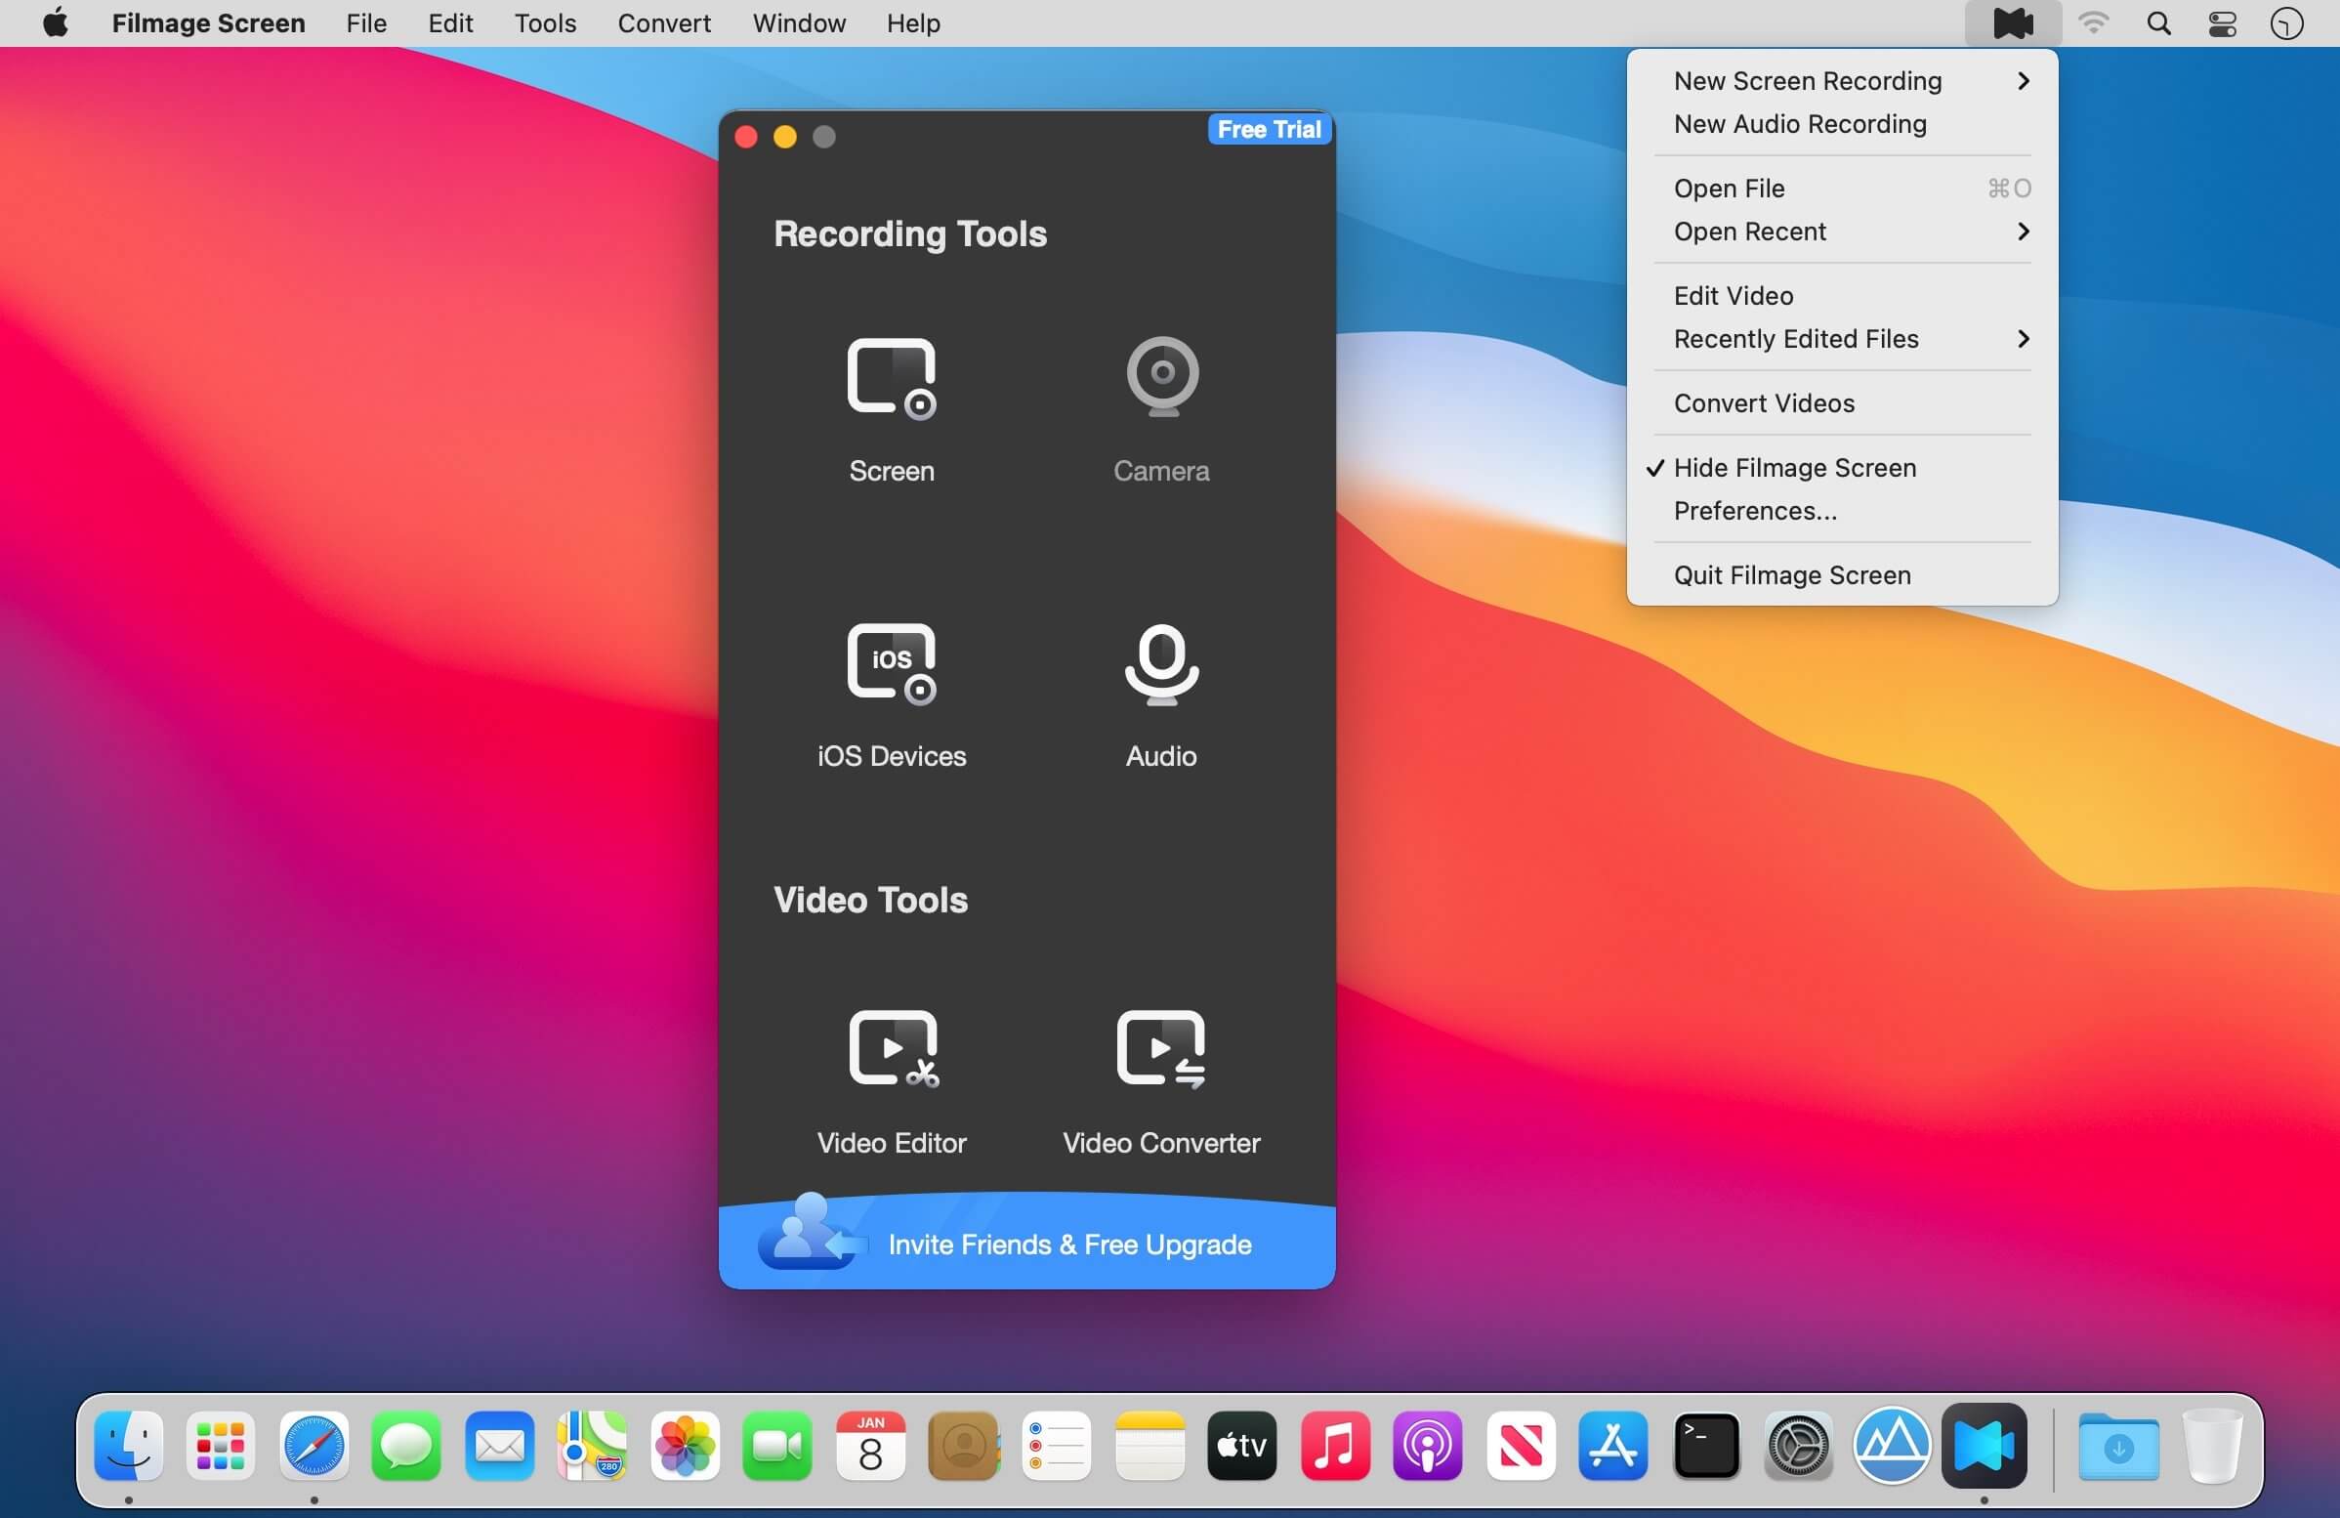Click the Filmage menu bar status icon

2012,22
